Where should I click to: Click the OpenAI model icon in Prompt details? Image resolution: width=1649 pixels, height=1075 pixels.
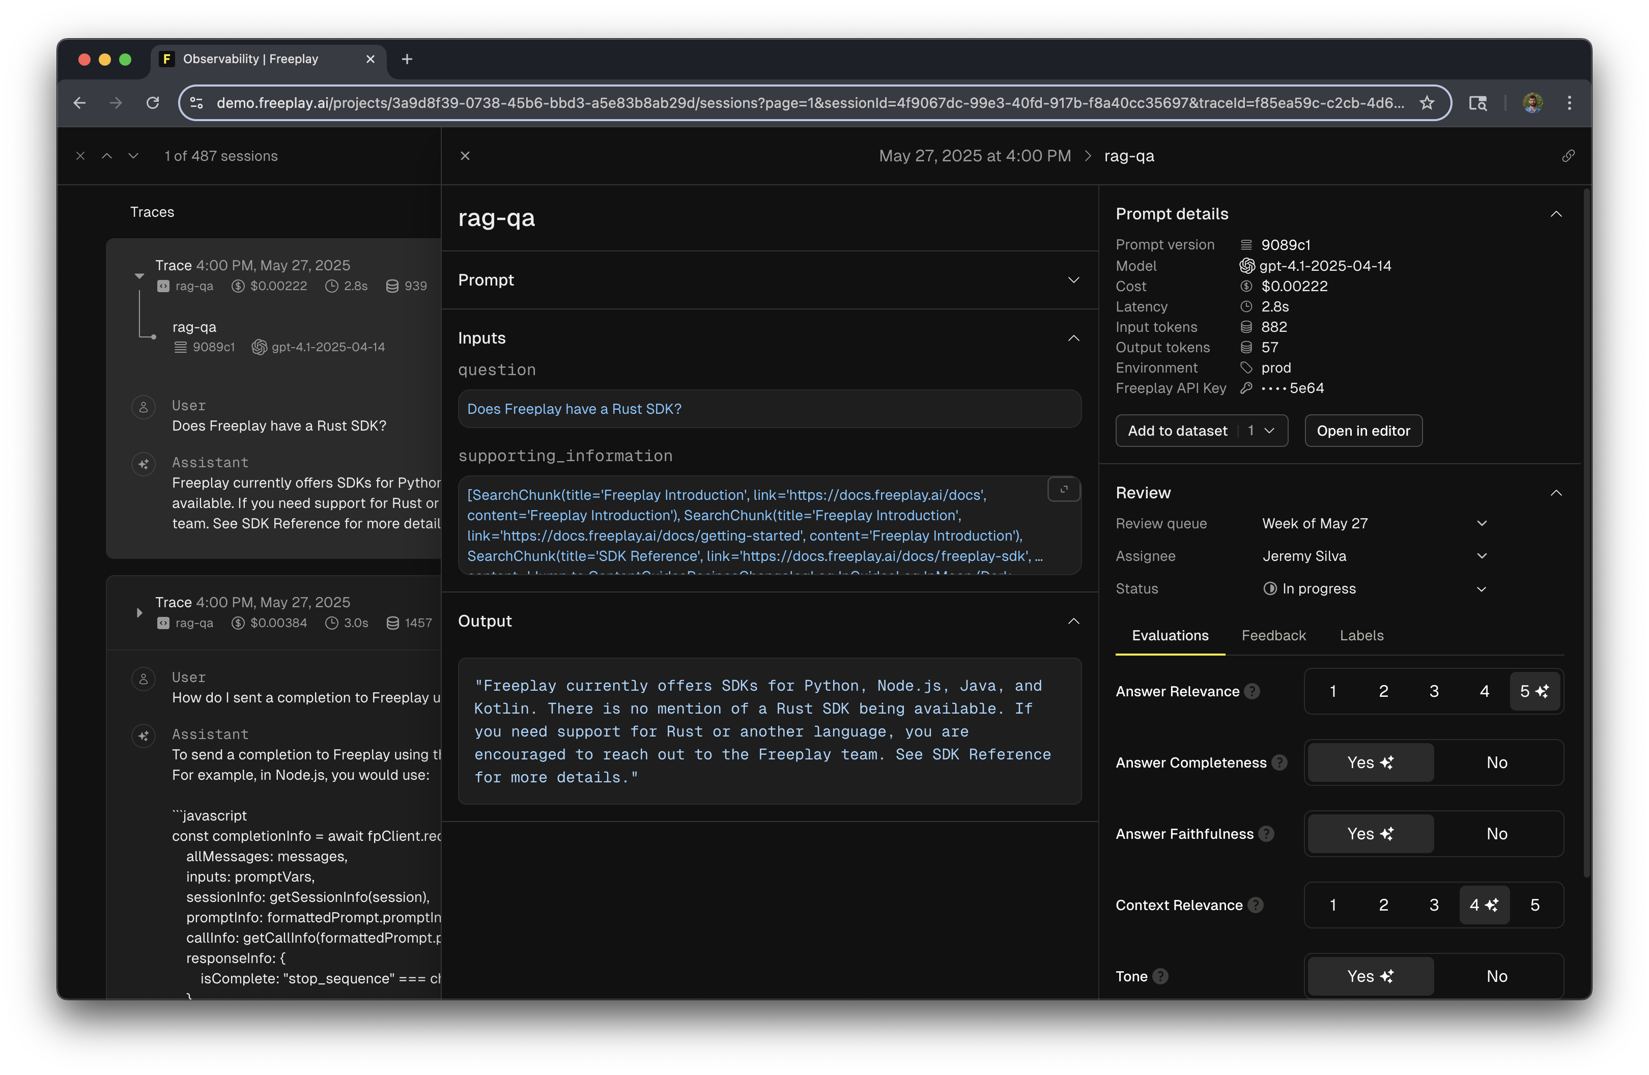(x=1247, y=266)
